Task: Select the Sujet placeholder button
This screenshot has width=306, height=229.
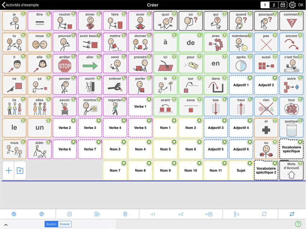Action: click(241, 170)
